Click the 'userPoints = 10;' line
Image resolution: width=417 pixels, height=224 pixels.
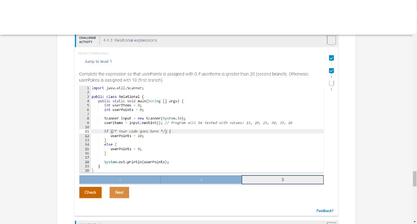point(127,136)
